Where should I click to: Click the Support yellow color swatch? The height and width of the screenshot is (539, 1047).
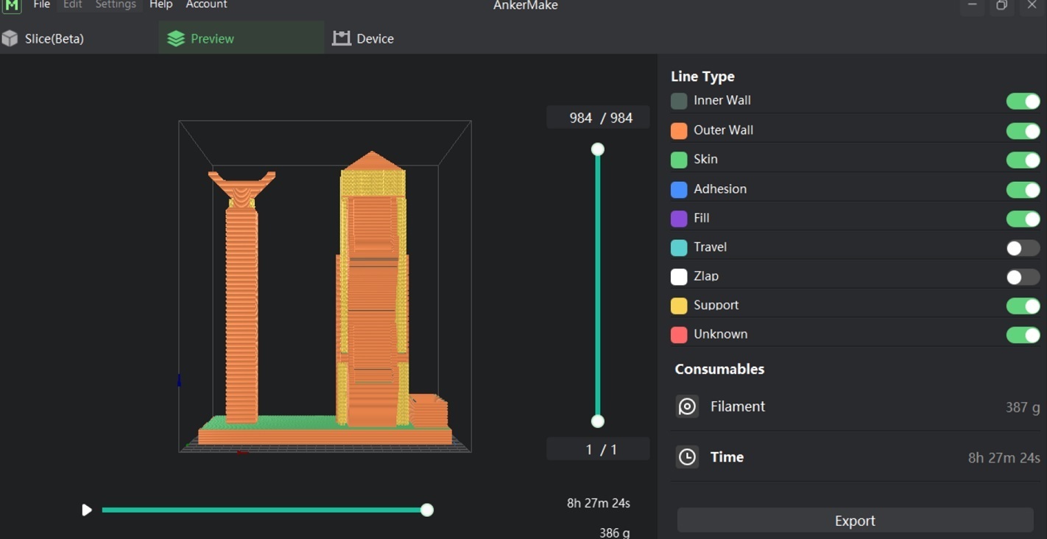click(x=679, y=306)
